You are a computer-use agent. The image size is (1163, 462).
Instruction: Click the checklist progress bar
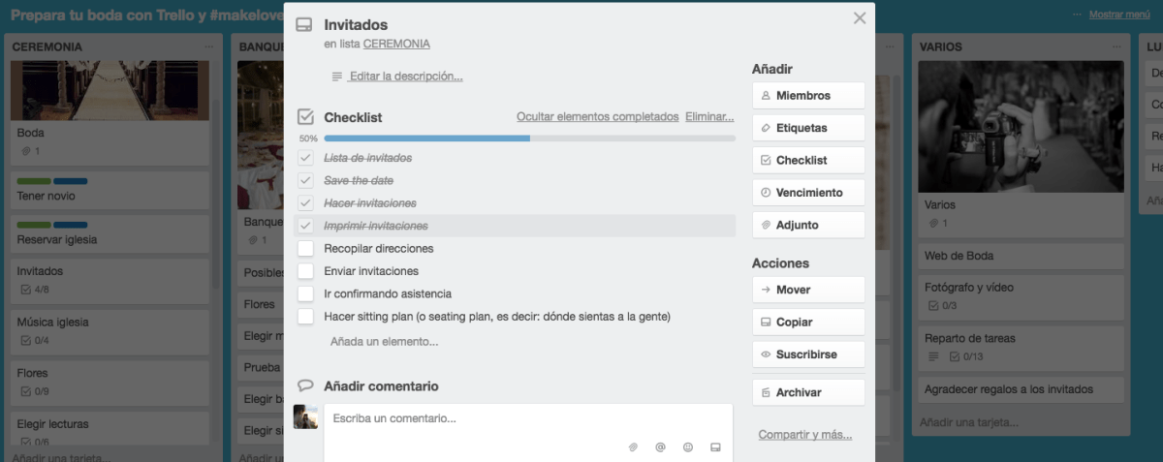coord(529,139)
